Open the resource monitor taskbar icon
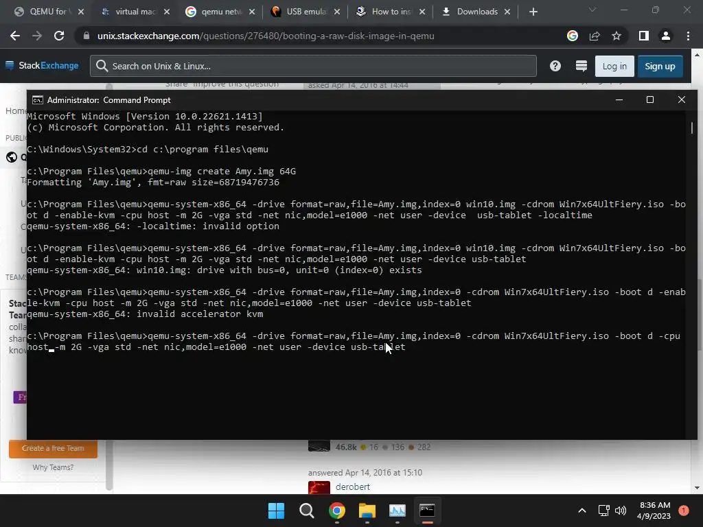Image resolution: width=703 pixels, height=527 pixels. click(397, 511)
